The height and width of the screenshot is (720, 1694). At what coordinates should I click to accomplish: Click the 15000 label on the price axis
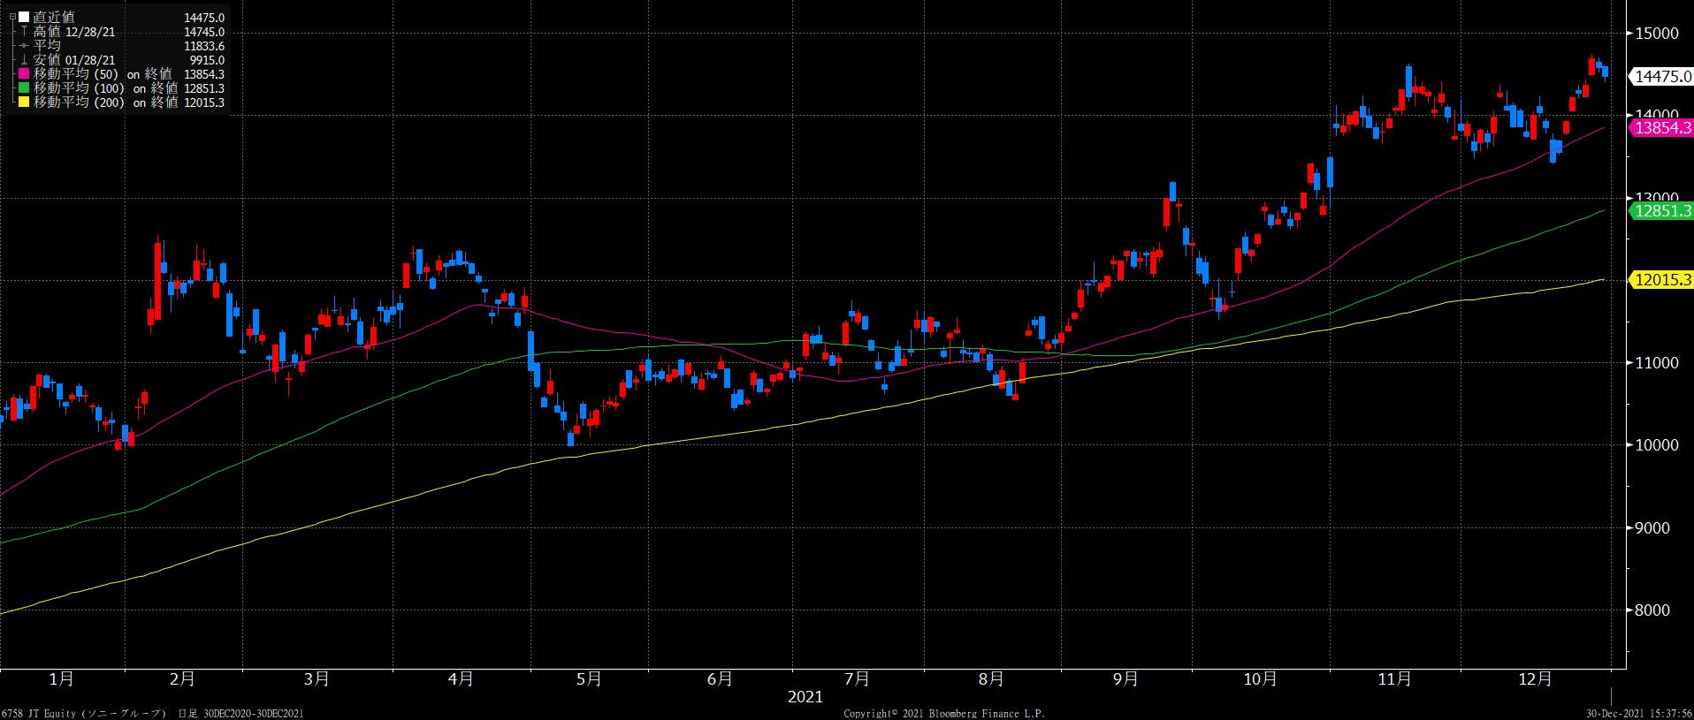click(x=1657, y=34)
